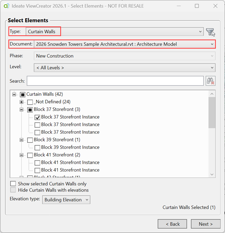Click the filter funnel icon

[210, 32]
